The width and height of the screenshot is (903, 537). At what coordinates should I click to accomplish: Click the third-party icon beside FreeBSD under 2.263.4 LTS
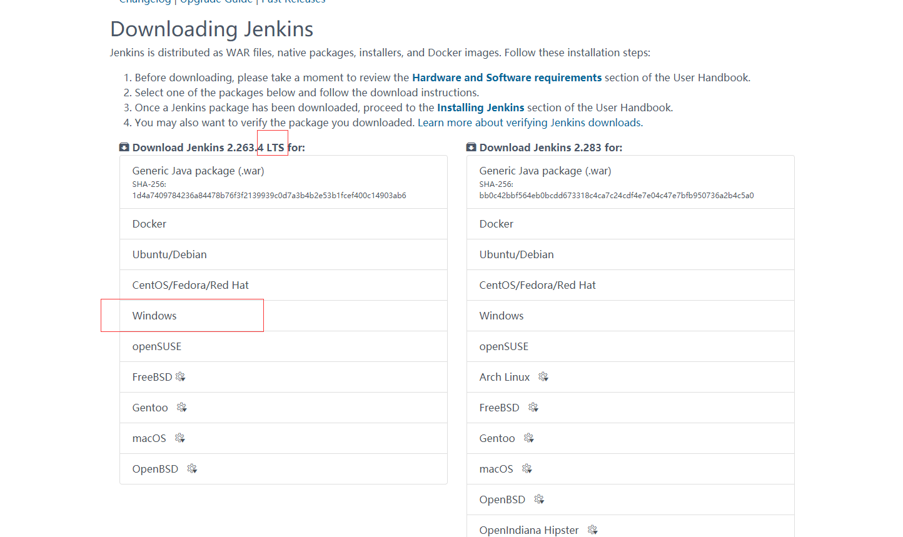coord(180,376)
